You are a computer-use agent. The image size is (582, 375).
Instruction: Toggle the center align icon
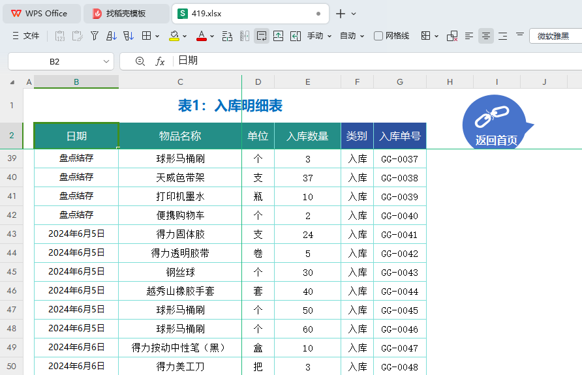pyautogui.click(x=486, y=36)
